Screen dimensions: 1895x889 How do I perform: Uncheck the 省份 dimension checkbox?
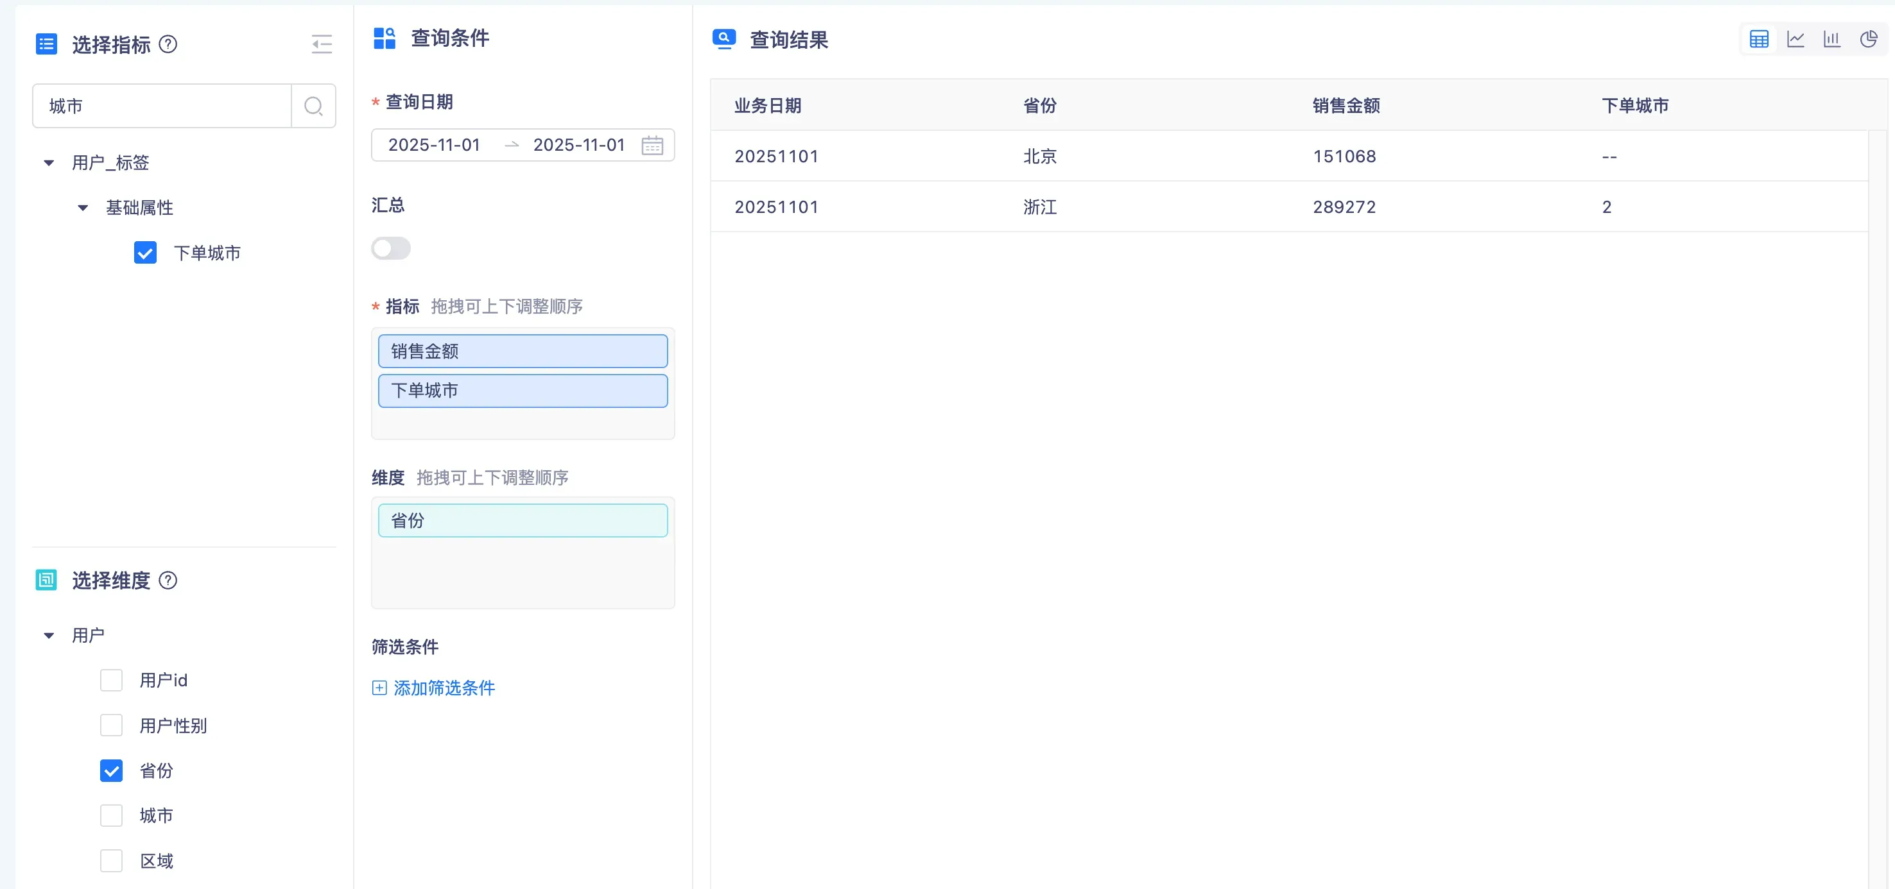point(111,770)
